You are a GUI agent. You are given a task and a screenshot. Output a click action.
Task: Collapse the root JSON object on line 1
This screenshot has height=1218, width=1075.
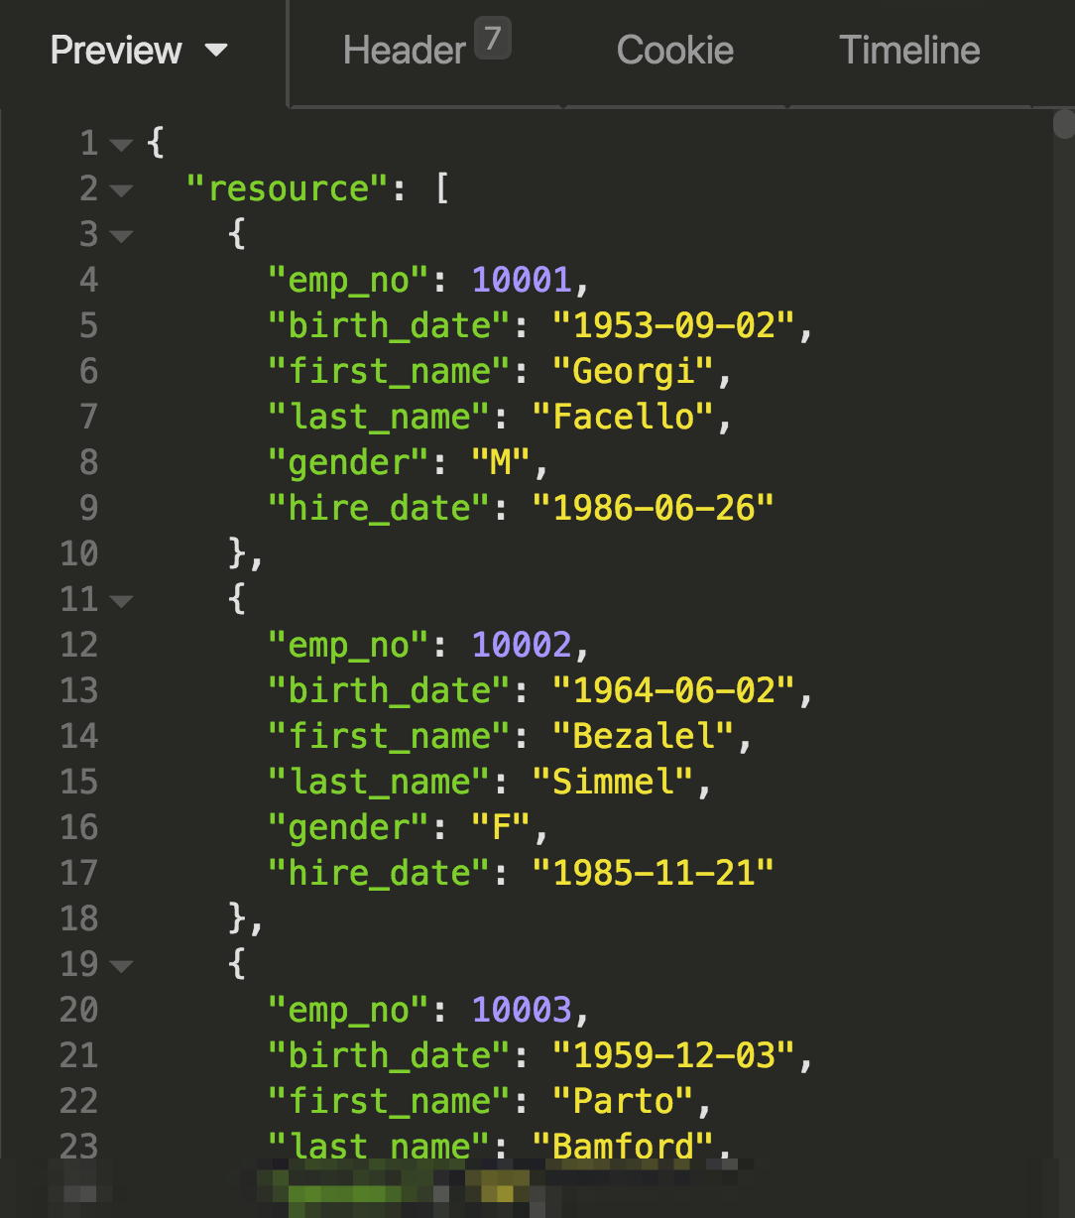click(121, 144)
